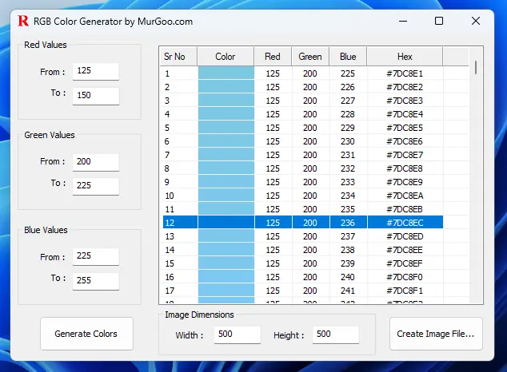Select hex value #7DC8E3
507x372 pixels.
click(x=405, y=101)
